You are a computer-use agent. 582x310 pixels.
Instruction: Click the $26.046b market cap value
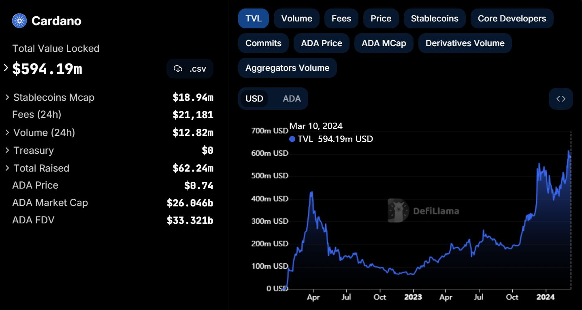[190, 203]
